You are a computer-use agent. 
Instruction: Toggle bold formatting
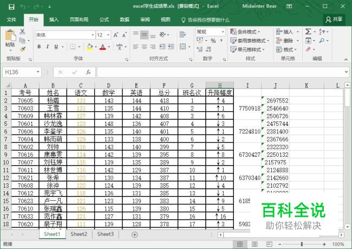[x=39, y=47]
